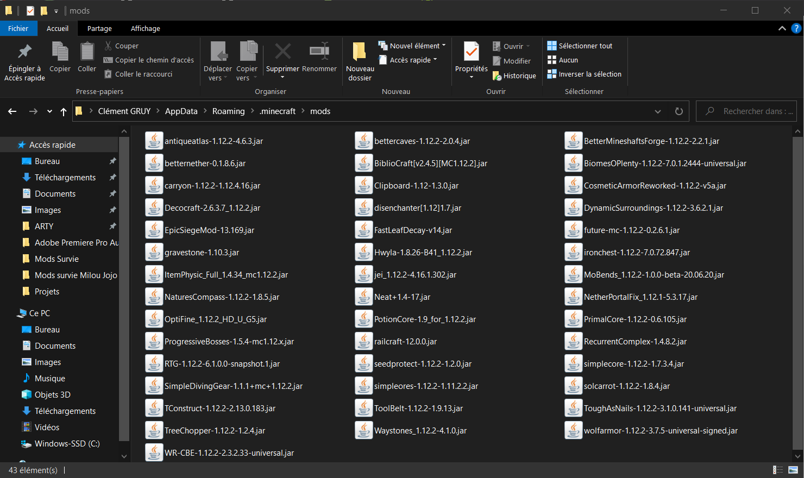The image size is (804, 478).
Task: Click Inverser la sélection
Action: (584, 74)
